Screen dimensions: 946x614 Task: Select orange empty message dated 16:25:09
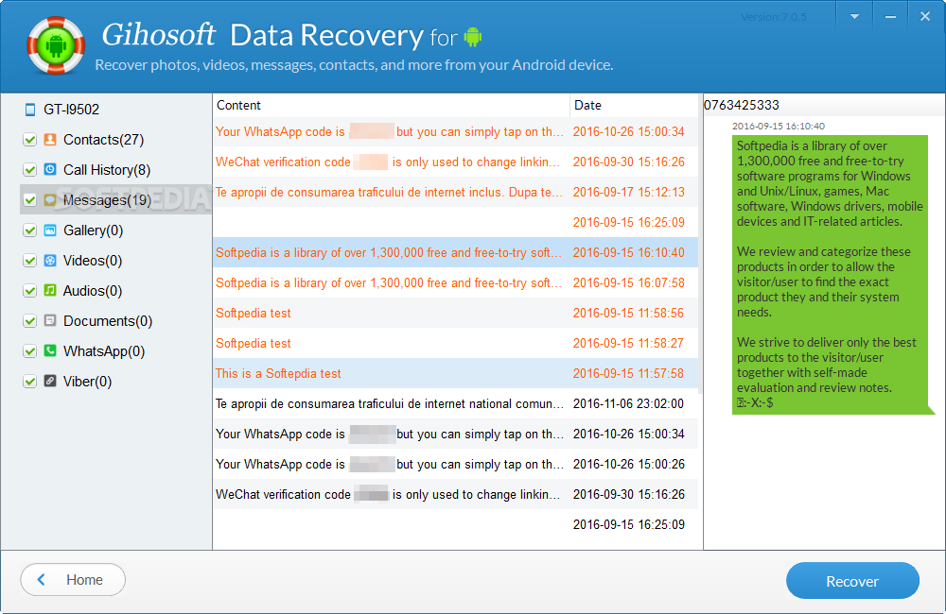tap(456, 222)
